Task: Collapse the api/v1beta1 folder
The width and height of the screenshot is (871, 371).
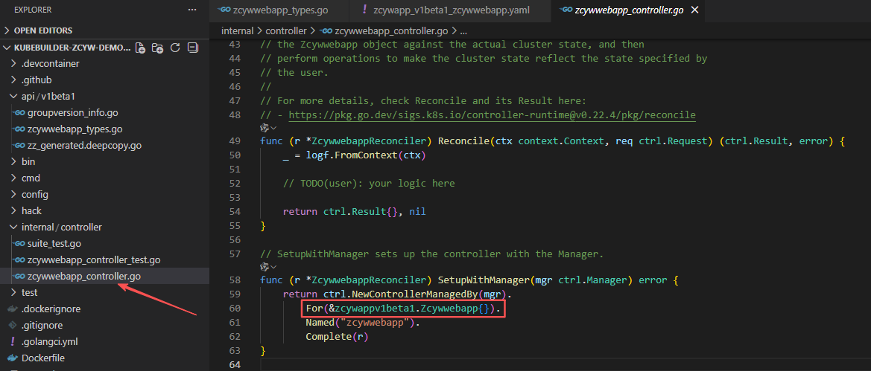Action: [48, 96]
